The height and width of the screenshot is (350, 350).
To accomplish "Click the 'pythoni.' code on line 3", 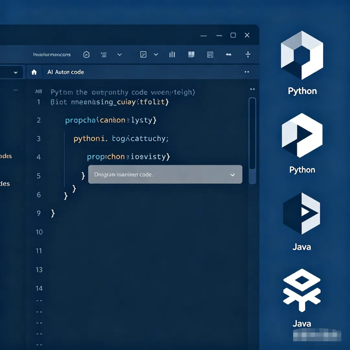I will 91,139.
